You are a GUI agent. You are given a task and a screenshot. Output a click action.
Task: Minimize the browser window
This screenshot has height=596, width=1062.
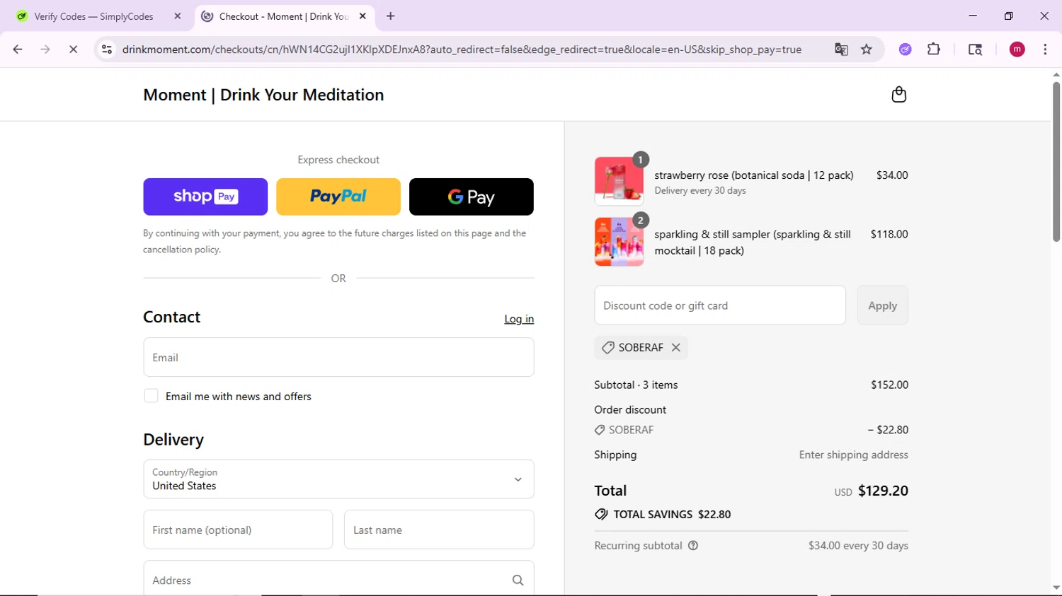click(973, 16)
